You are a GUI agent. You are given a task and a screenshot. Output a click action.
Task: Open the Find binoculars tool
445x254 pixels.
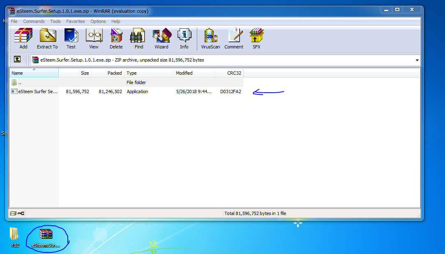pyautogui.click(x=139, y=39)
